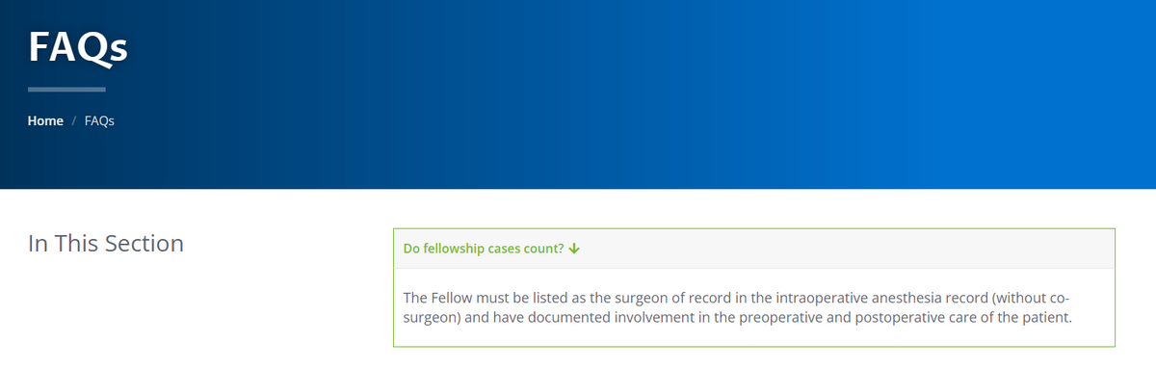Viewport: 1156px width, 369px height.
Task: Click the breadcrumb slash separator
Action: click(74, 121)
